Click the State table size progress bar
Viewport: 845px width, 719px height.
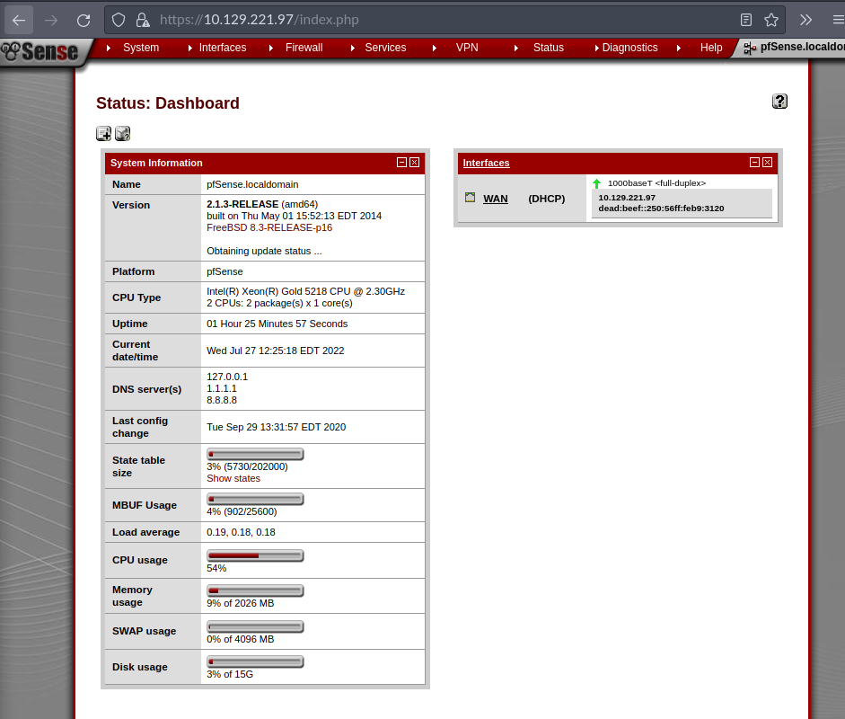[x=255, y=454]
